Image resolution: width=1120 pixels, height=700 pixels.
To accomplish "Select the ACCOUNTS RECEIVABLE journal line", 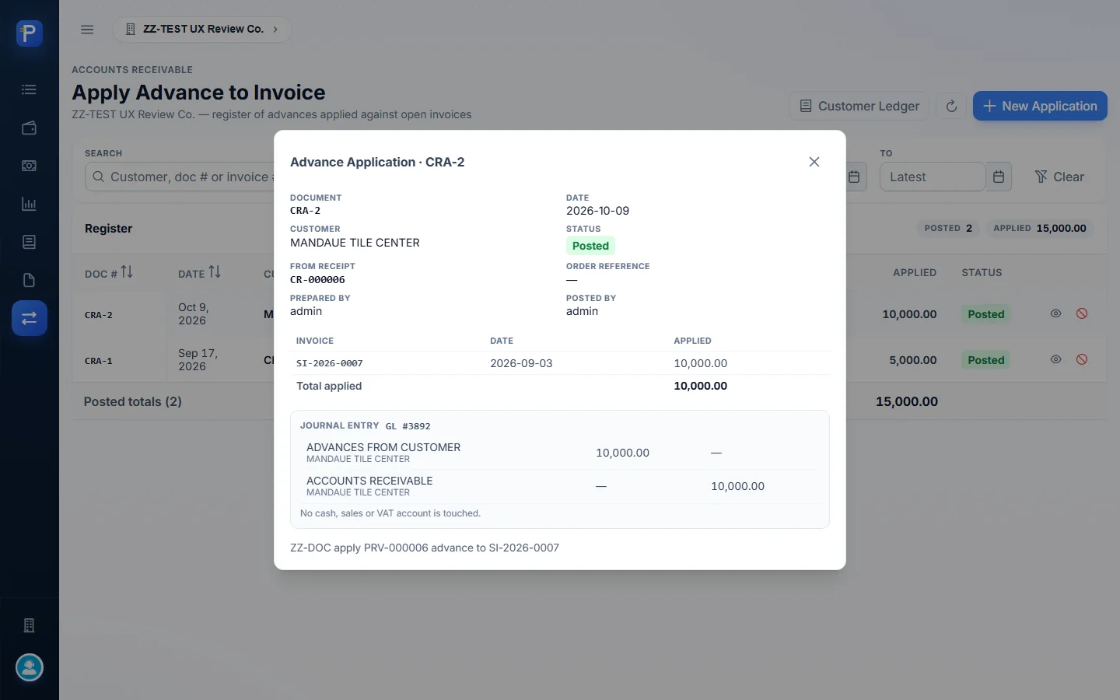I will 560,486.
